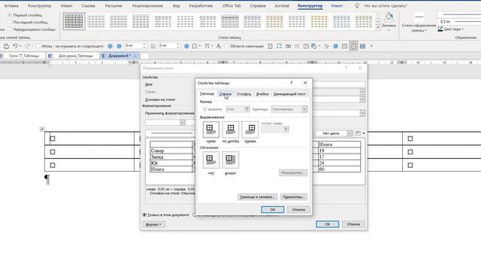Image resolution: width=481 pixels, height=271 pixels.
Task: Expand the table styles gallery more arrow
Action: click(377, 28)
